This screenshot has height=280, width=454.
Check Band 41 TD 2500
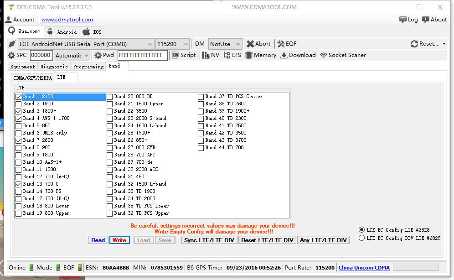pos(201,126)
